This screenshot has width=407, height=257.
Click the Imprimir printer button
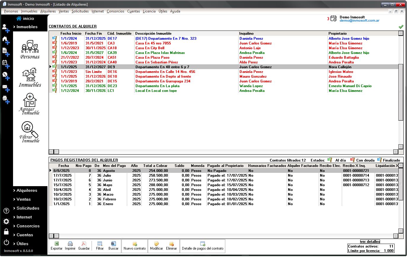pyautogui.click(x=70, y=246)
